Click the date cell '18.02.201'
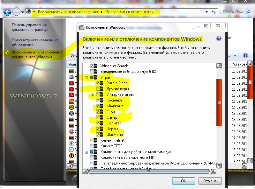The height and width of the screenshot is (189, 255). pos(239,125)
